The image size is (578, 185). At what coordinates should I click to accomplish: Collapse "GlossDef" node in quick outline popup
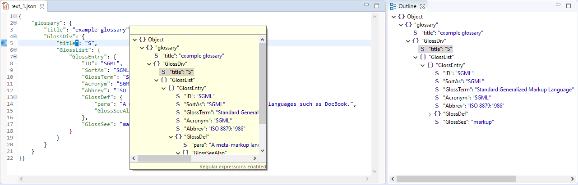pyautogui.click(x=171, y=137)
